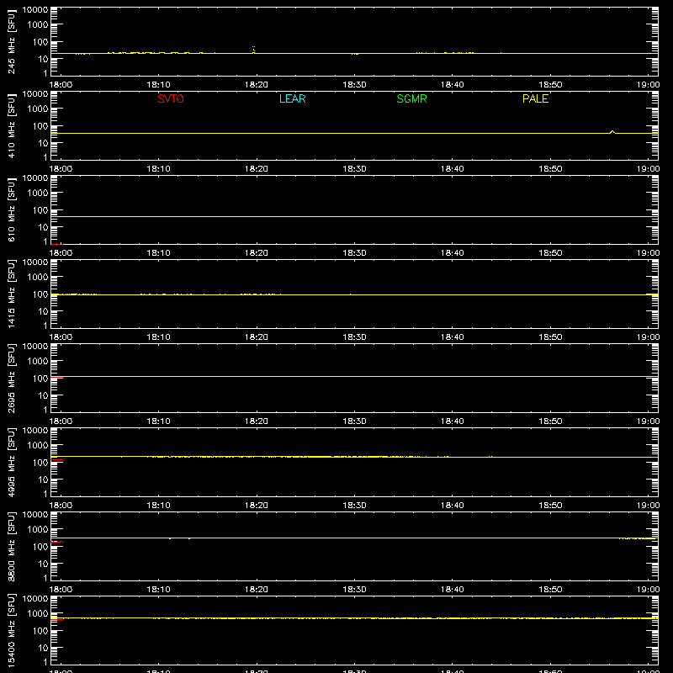
Task: Click 18:10 time label below 2695 MHz panel
Action: (158, 421)
